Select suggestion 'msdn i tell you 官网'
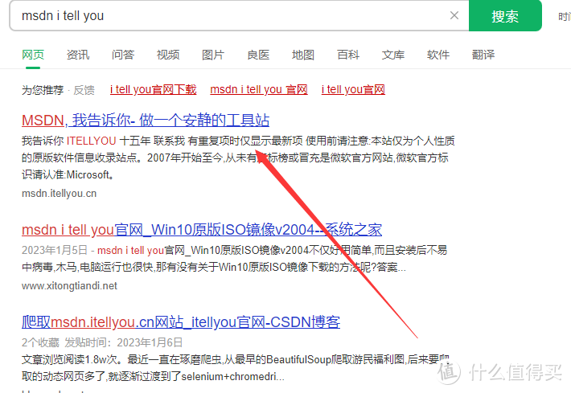The image size is (571, 393). (x=259, y=89)
